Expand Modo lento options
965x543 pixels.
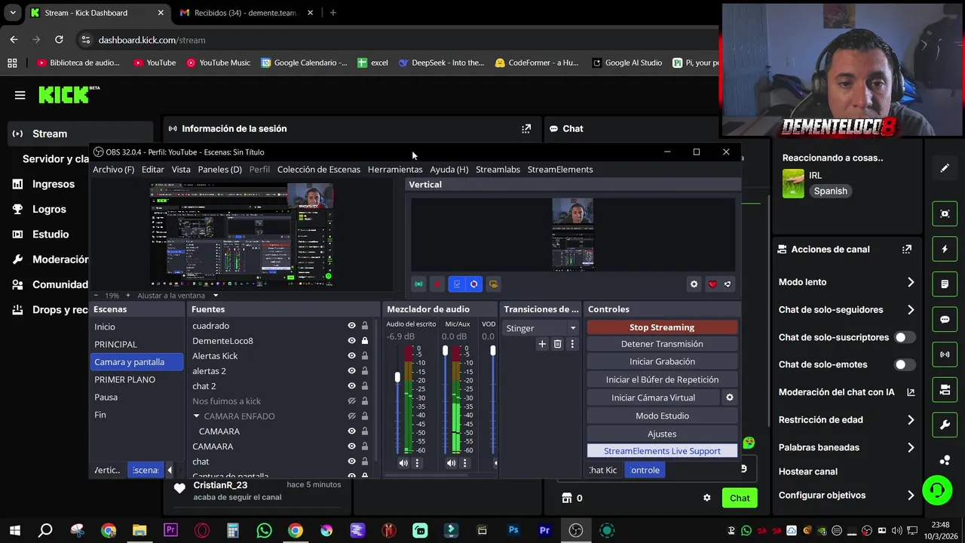pyautogui.click(x=911, y=282)
